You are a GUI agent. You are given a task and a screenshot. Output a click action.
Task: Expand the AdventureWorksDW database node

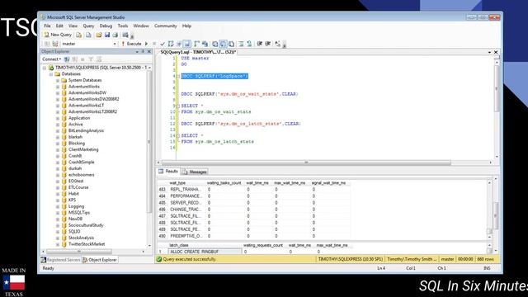click(x=58, y=93)
